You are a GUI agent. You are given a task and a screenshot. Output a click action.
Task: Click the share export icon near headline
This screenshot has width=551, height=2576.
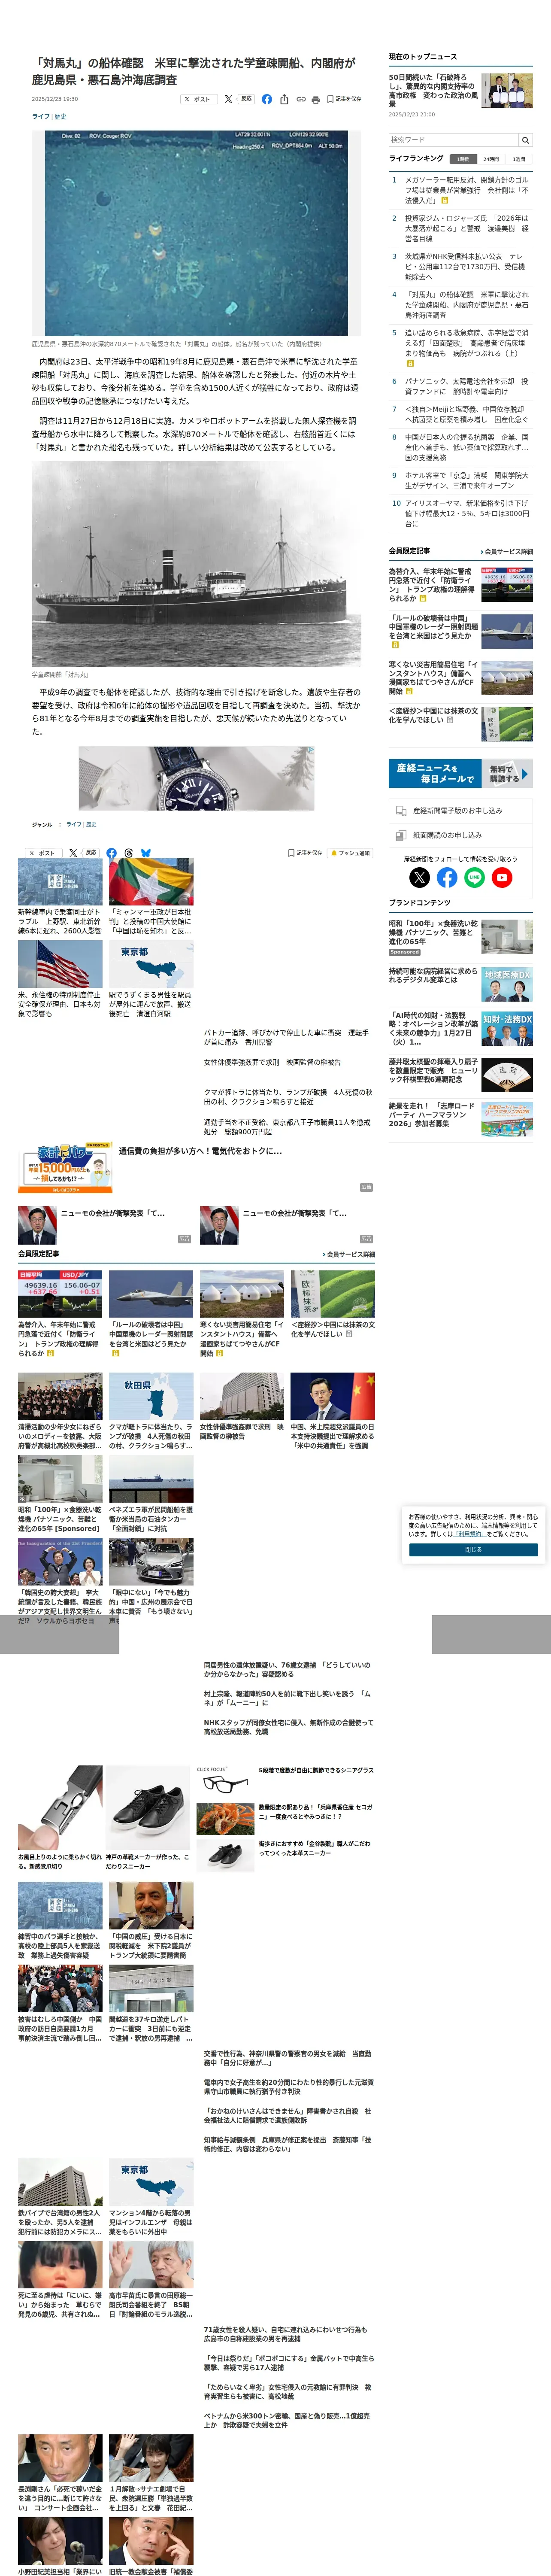click(x=284, y=99)
